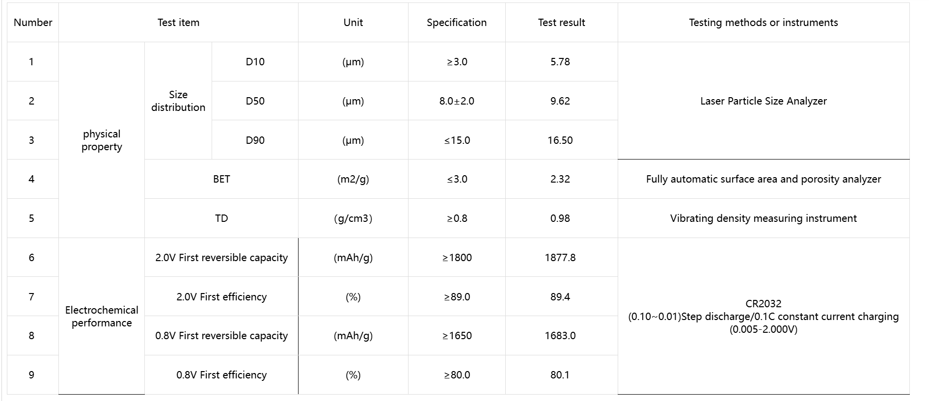Select the D90 test result 16.50

(x=560, y=140)
